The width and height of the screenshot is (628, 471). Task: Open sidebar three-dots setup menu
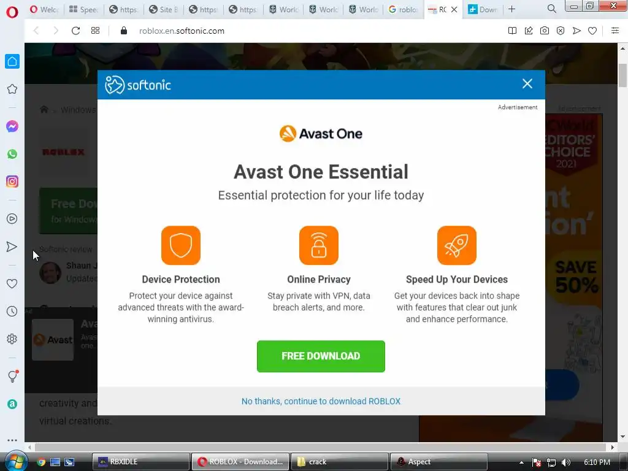click(x=12, y=440)
